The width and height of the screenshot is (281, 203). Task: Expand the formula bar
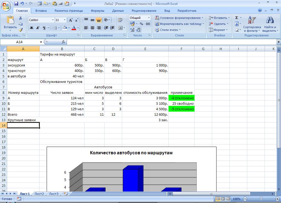(279, 42)
